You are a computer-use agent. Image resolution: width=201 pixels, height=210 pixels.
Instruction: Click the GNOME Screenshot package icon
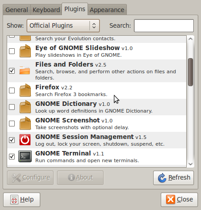(25, 123)
